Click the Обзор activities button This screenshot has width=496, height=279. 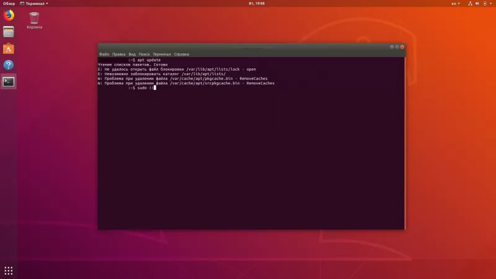click(9, 4)
